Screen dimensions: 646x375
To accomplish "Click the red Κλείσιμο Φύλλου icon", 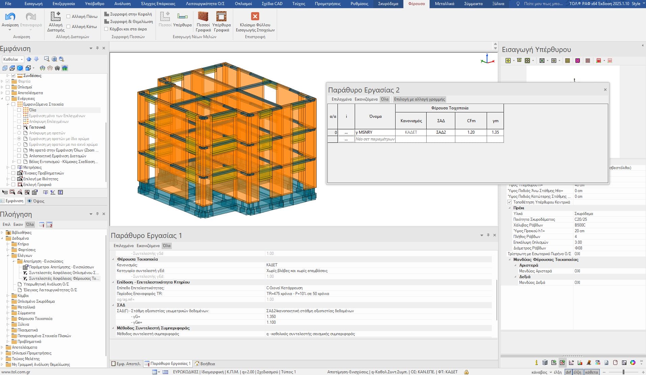I will point(255,17).
